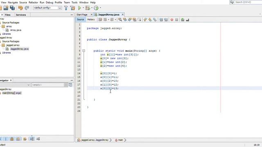Click the Debug Project icon

click(88, 8)
